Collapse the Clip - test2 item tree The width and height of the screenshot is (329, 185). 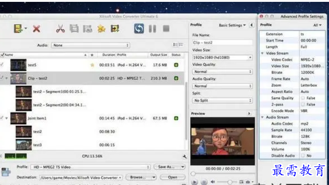[7, 78]
